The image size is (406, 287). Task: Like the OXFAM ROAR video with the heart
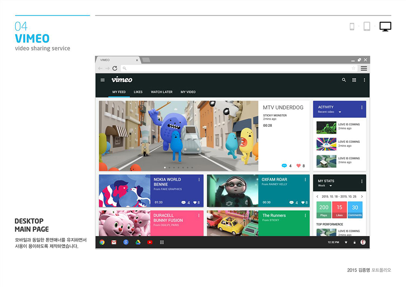click(x=303, y=203)
